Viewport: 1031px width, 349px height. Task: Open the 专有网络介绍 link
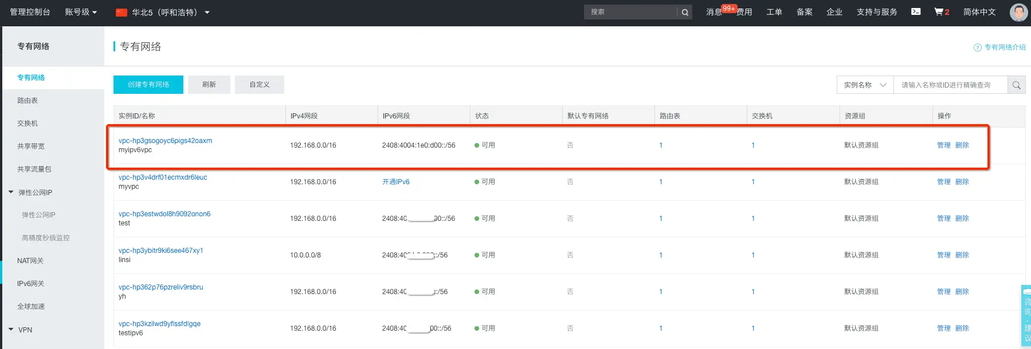tap(1005, 47)
